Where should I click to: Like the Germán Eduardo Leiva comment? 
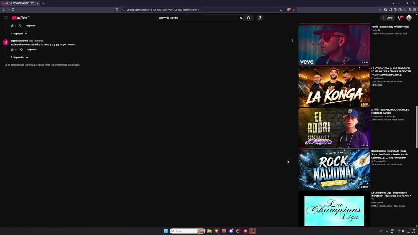click(12, 50)
